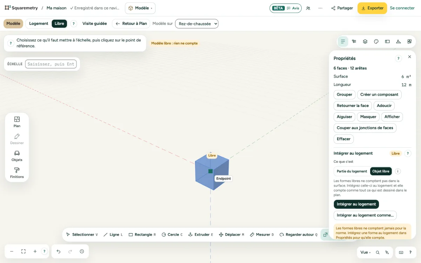Image resolution: width=421 pixels, height=263 pixels.
Task: Open the components grid-plus panel icon
Action: tap(409, 41)
